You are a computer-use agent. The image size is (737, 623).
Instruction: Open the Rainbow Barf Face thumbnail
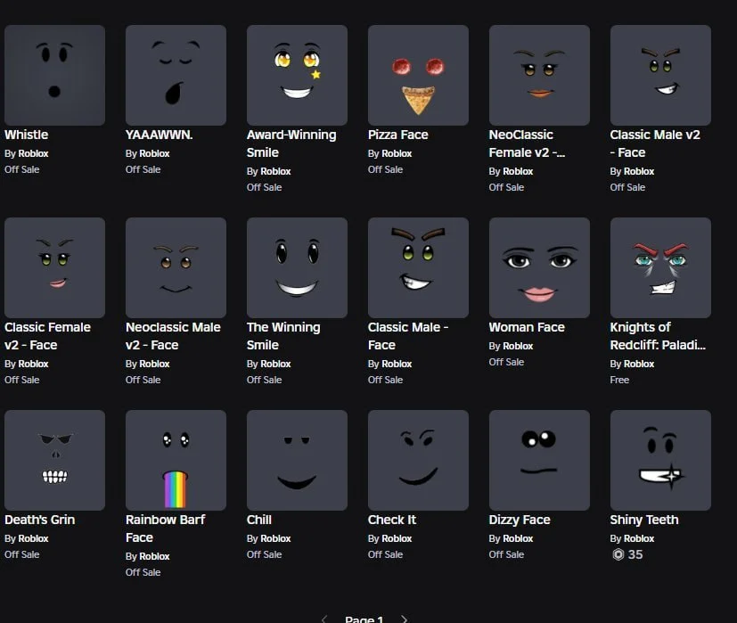click(x=176, y=460)
